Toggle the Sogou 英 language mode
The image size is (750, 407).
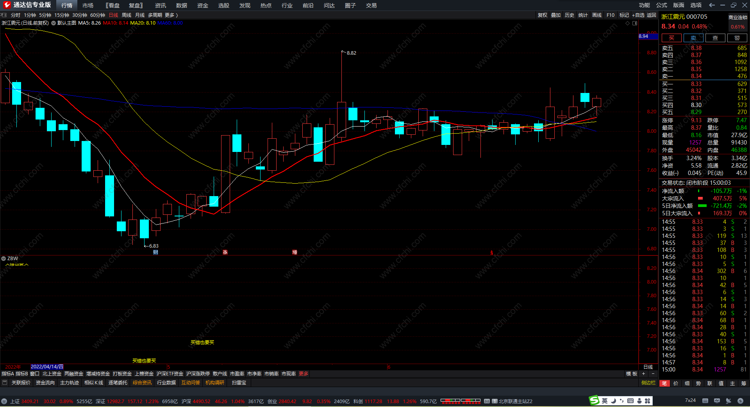tap(605, 401)
